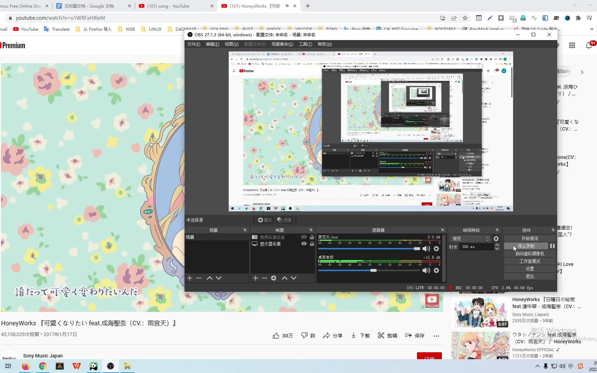Move the source down in the Sources panel
Viewport: 597px width, 373px height.
(294, 278)
